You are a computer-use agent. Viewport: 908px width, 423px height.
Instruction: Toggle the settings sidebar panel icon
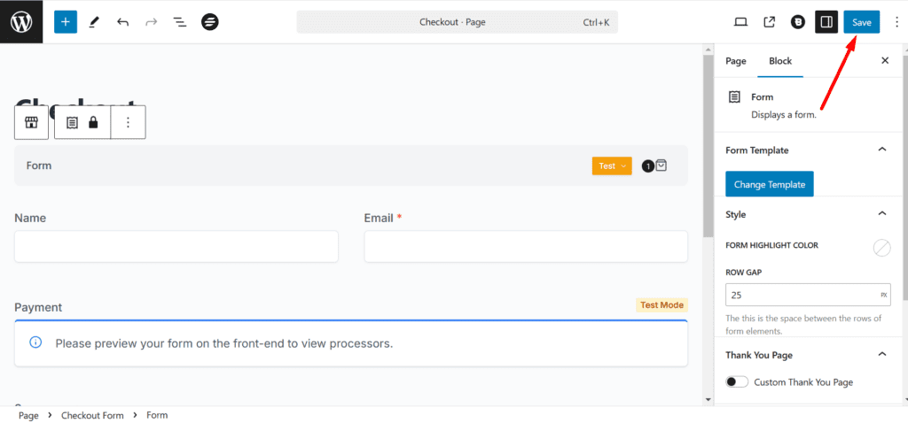point(826,22)
